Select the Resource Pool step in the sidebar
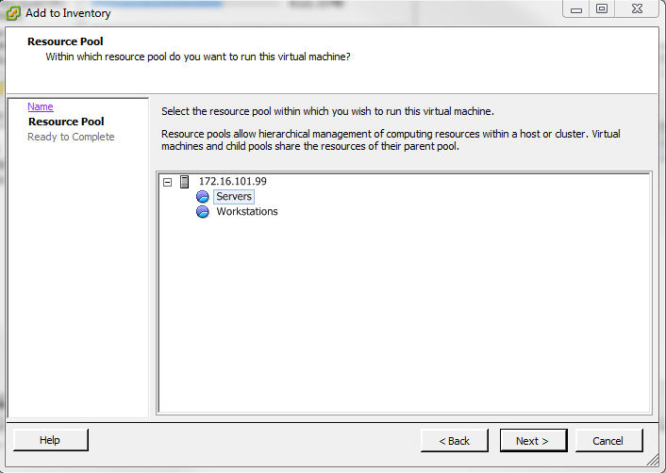 coord(66,122)
